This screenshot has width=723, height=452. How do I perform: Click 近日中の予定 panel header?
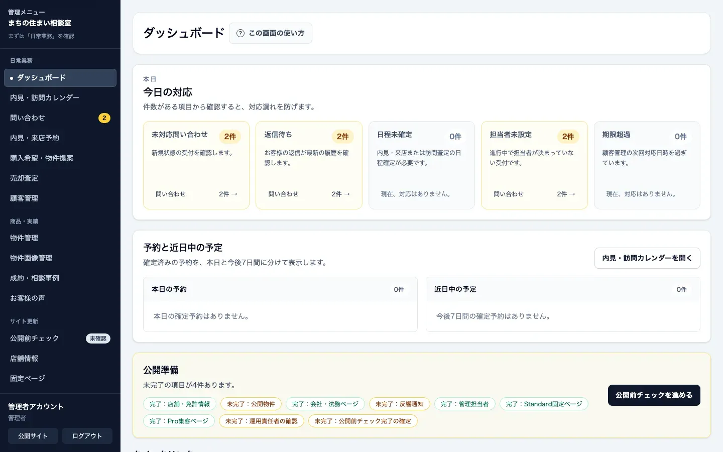[x=563, y=289]
